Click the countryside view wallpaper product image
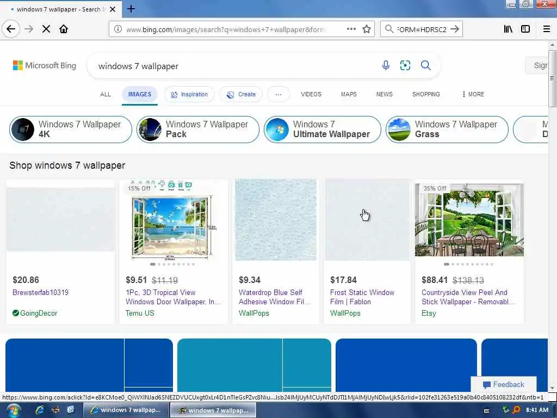Screen dimensions: 557x418 point(469,220)
